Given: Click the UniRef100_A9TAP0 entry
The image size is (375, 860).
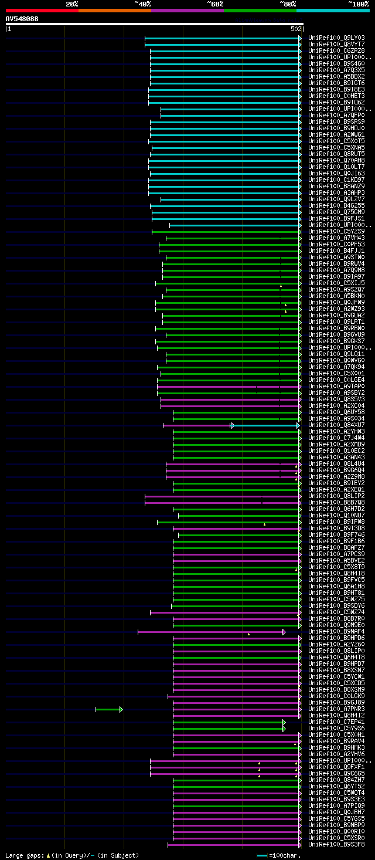Looking at the screenshot, I should click(336, 386).
